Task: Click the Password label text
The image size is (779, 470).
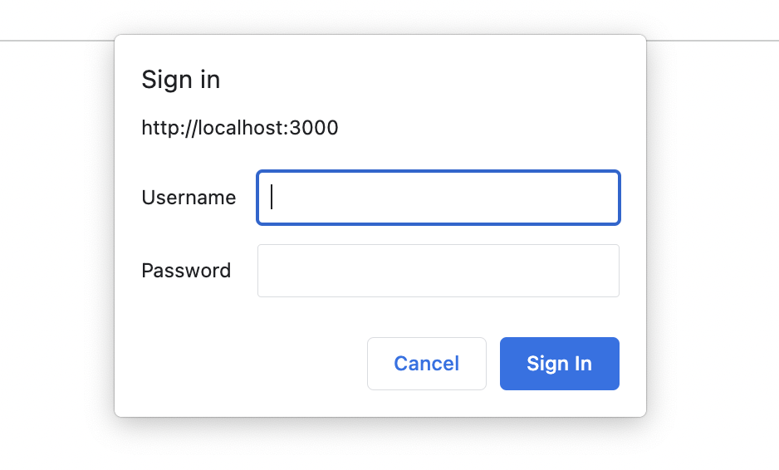Action: [x=186, y=271]
